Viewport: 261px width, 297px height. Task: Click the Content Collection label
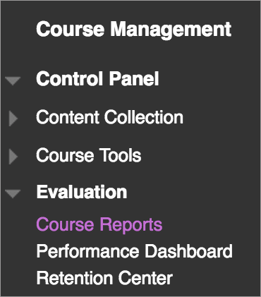(x=109, y=117)
